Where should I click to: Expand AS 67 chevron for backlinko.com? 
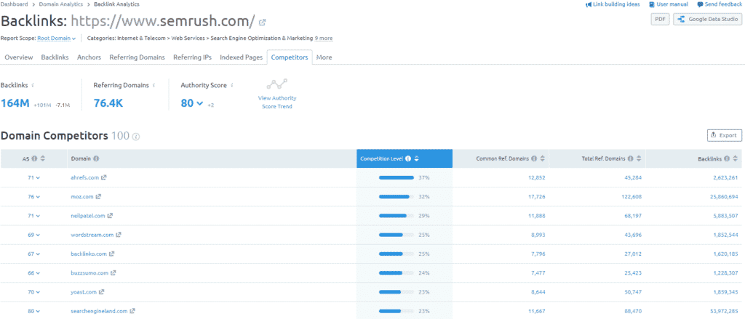pos(38,254)
